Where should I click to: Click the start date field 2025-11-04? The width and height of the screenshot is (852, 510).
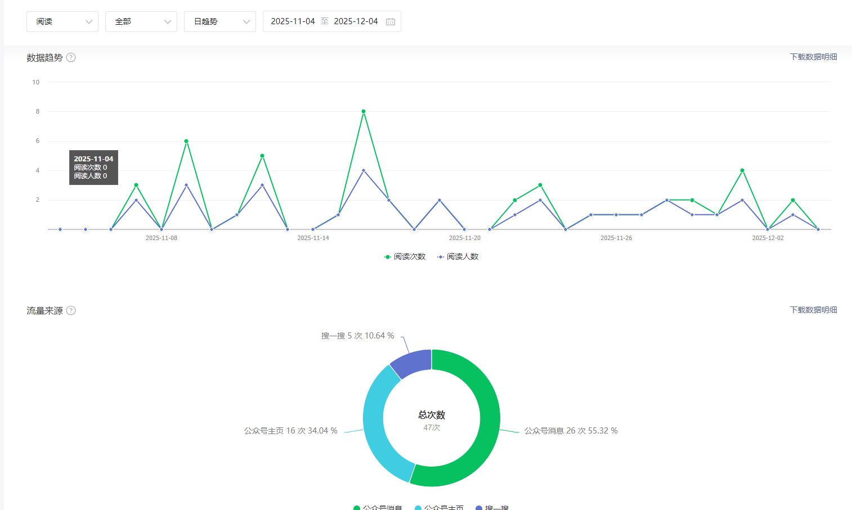293,21
